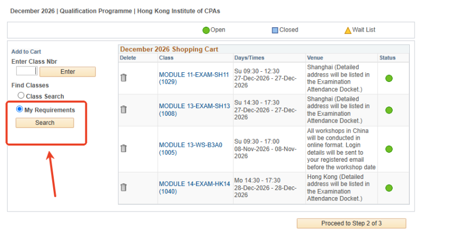Delete MODULE 11-EXAM-SH11 using trash icon
The width and height of the screenshot is (464, 233).
(x=124, y=78)
